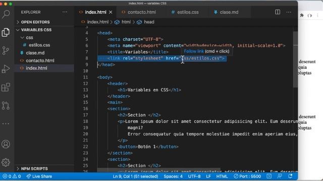Split the editor to the right

pyautogui.click(x=278, y=12)
